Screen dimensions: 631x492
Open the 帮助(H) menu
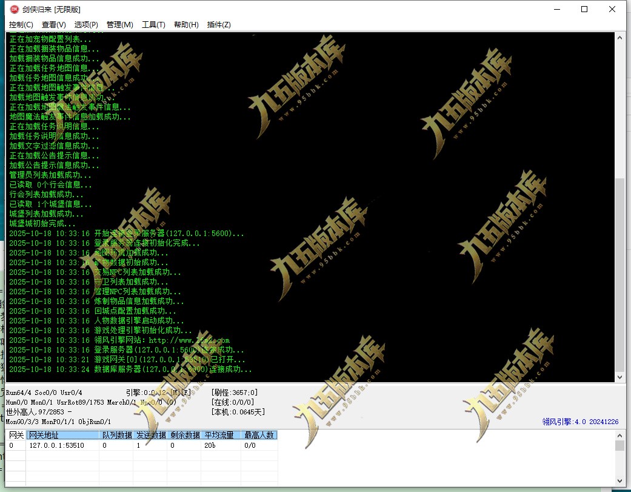[186, 24]
